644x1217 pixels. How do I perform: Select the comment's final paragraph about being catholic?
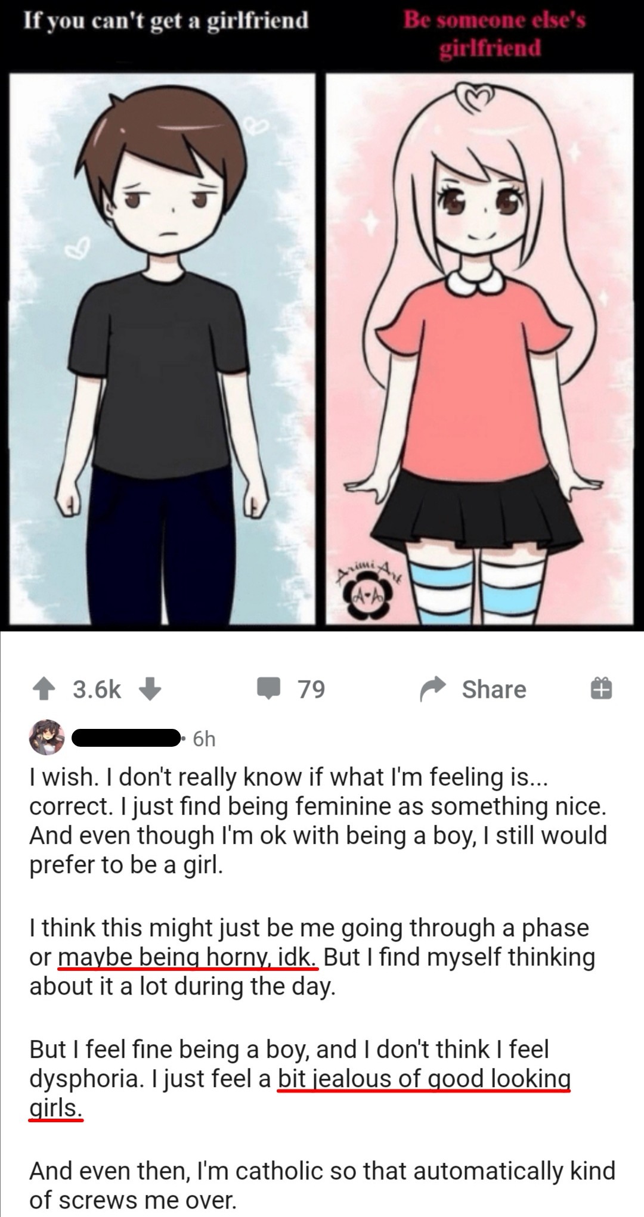[x=322, y=1185]
